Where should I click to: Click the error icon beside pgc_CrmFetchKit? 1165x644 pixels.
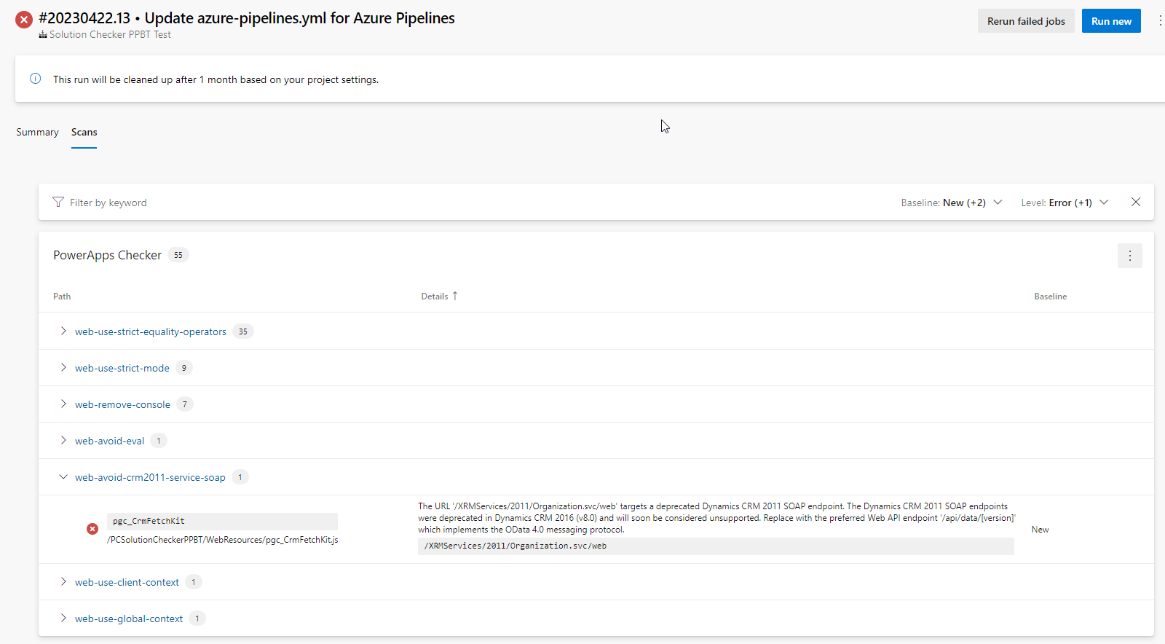(x=92, y=529)
